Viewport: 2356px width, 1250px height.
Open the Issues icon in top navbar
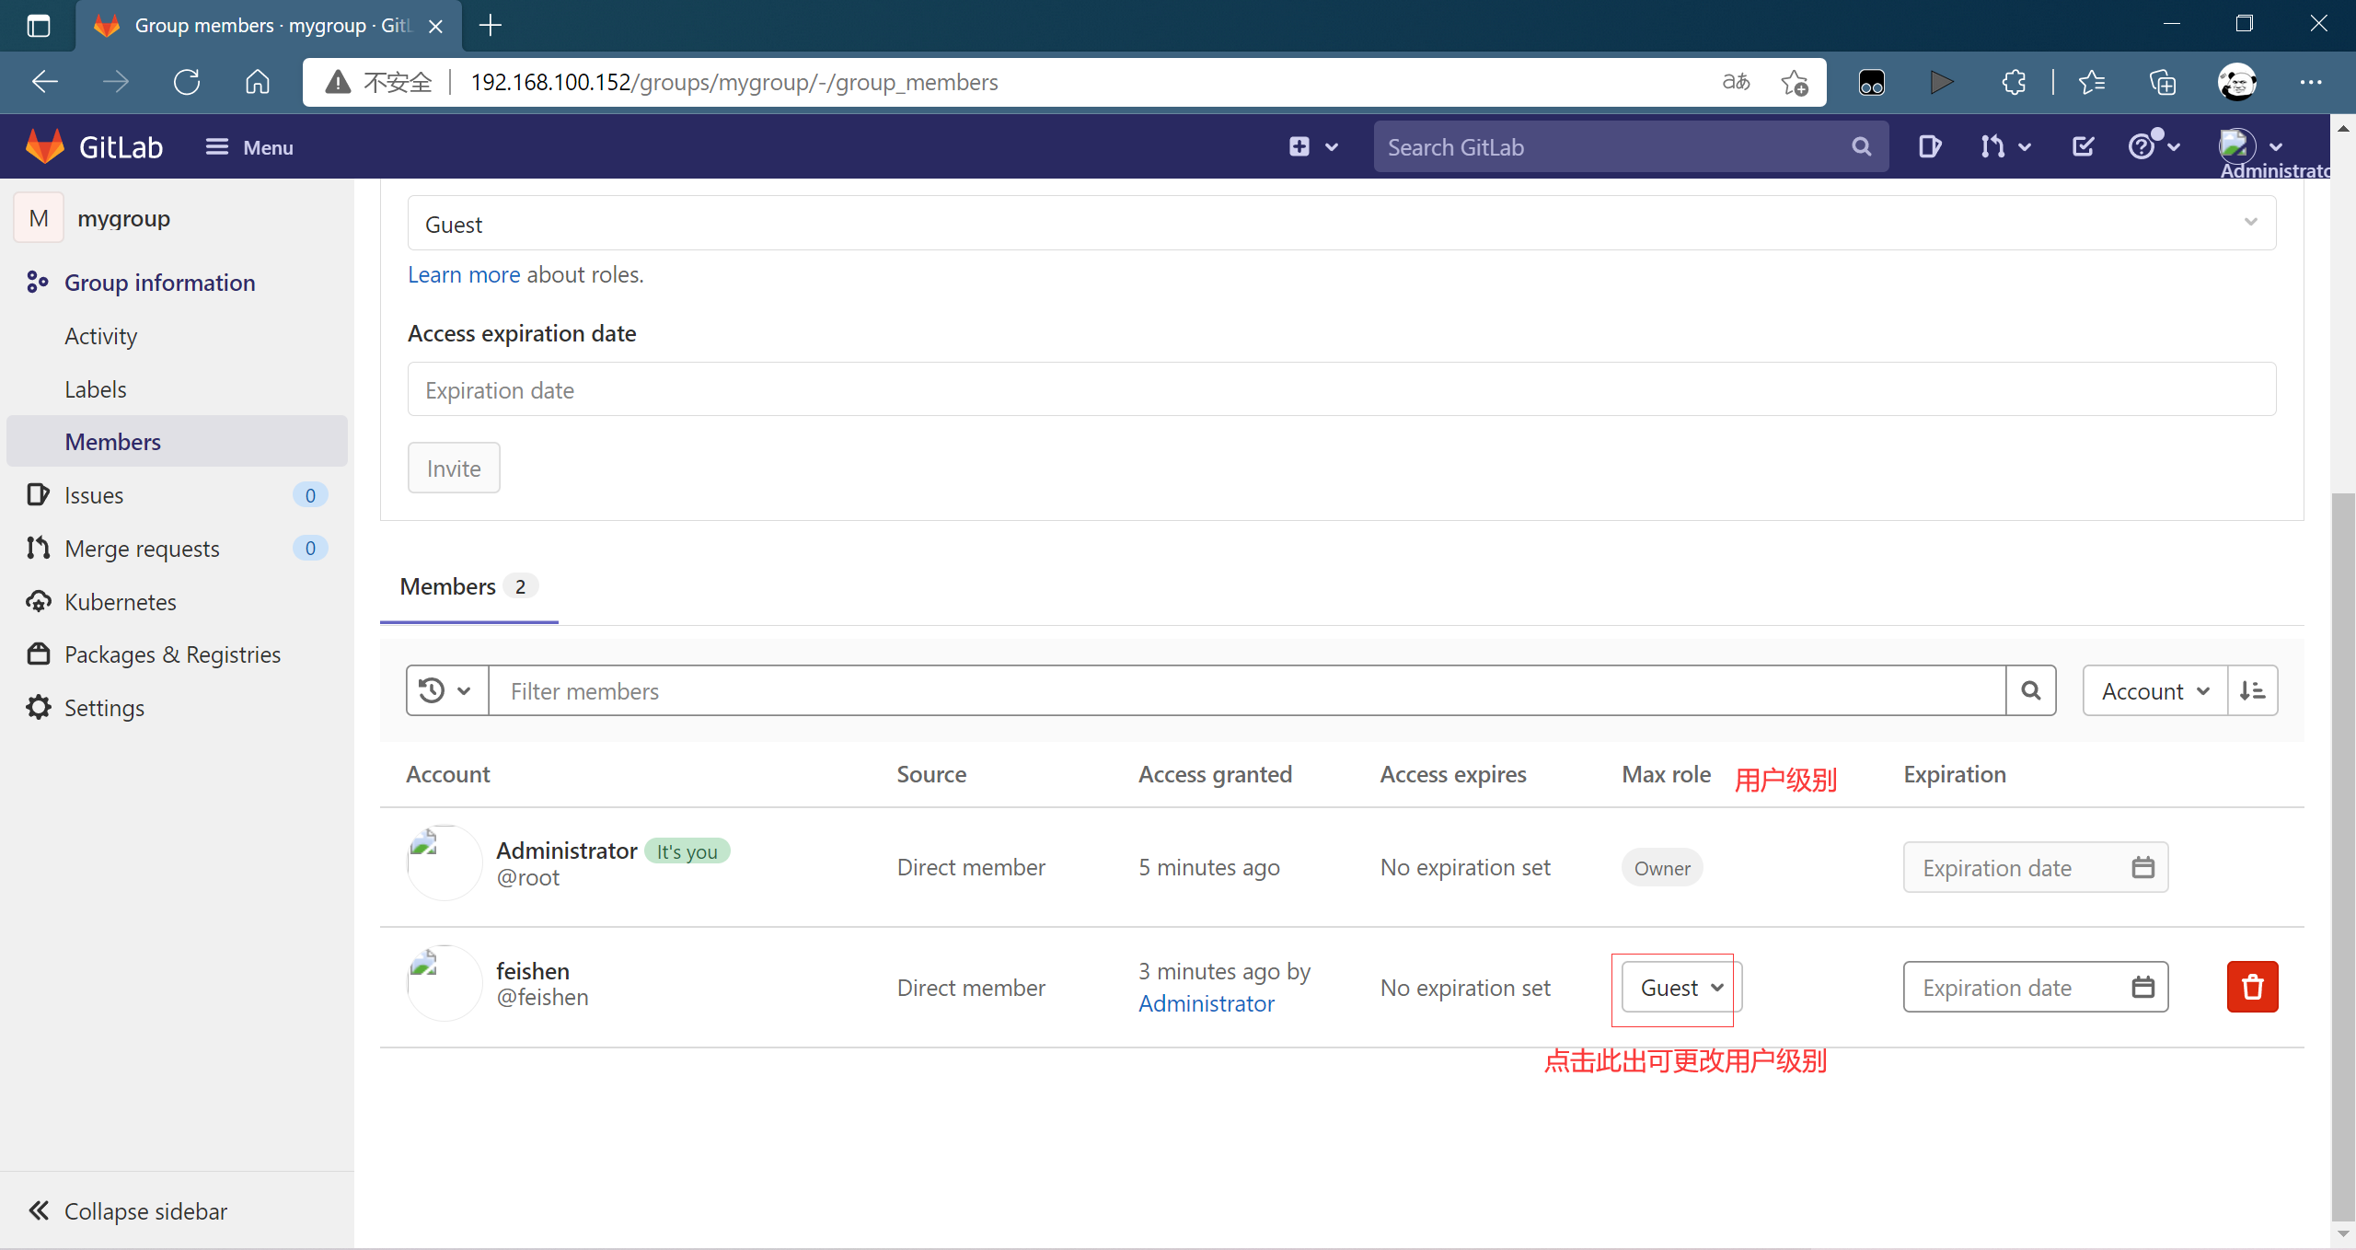(x=1929, y=146)
